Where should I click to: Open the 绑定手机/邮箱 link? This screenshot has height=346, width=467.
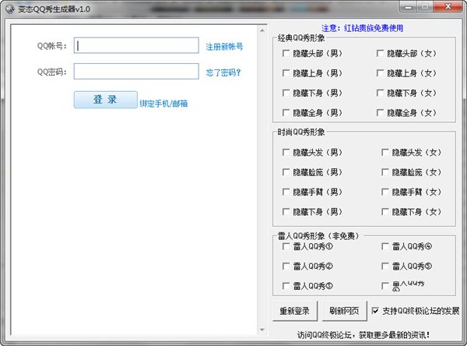pyautogui.click(x=163, y=104)
